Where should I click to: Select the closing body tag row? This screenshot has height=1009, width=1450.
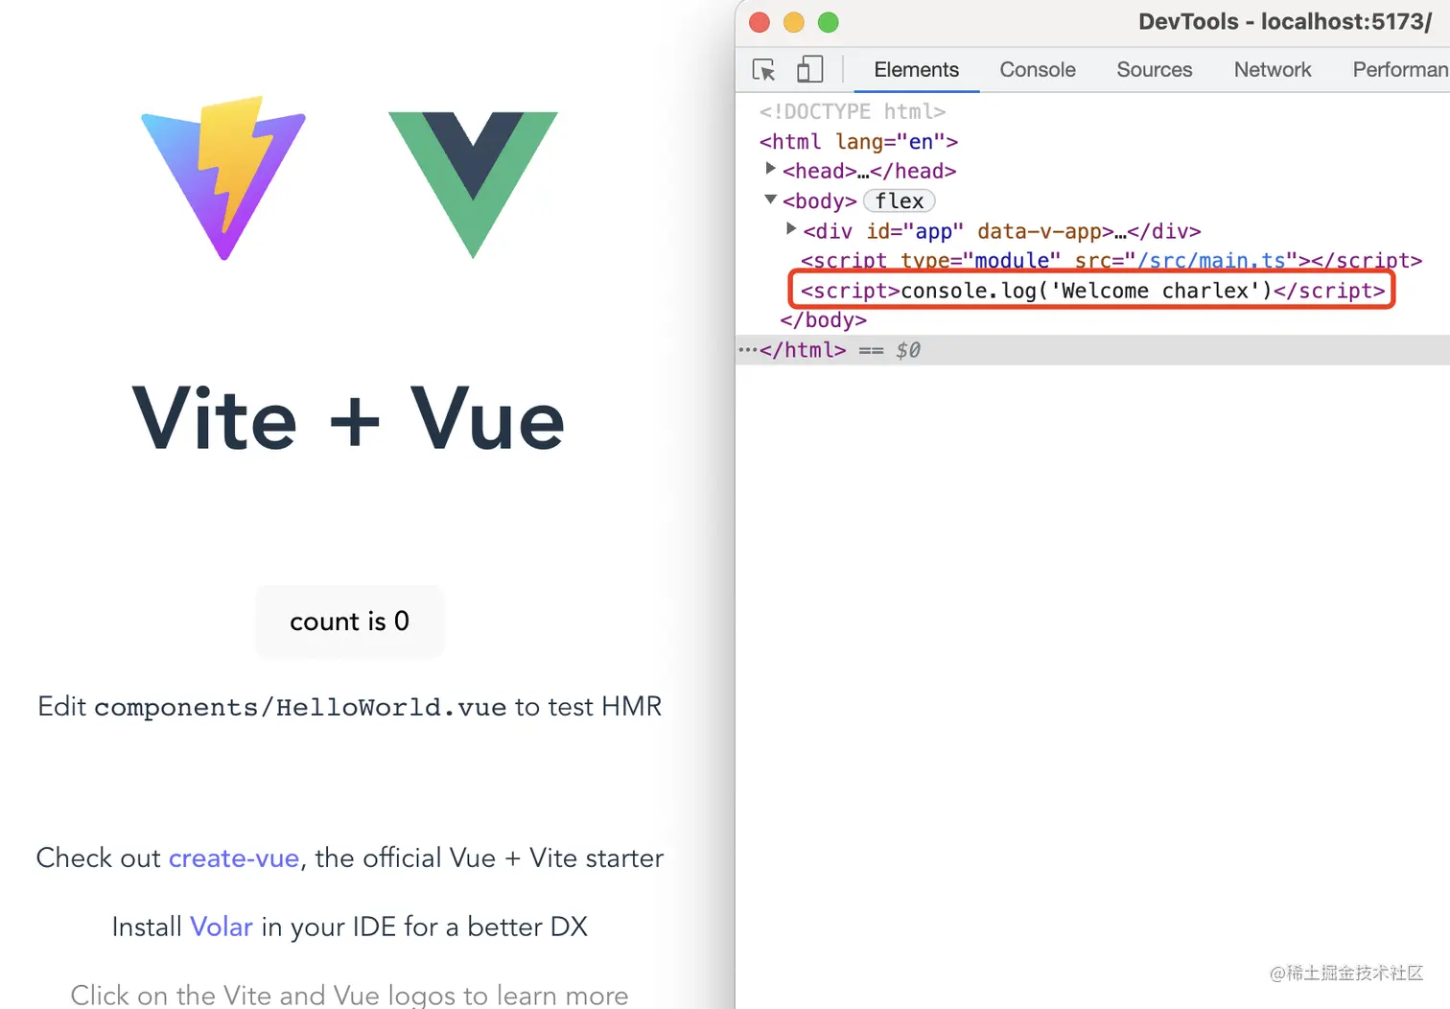coord(823,320)
